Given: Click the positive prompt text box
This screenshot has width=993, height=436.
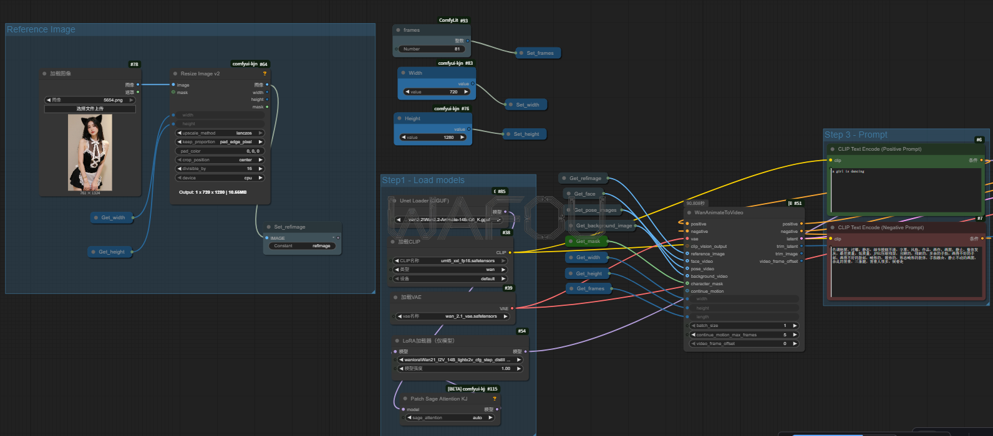Looking at the screenshot, I should (x=904, y=190).
